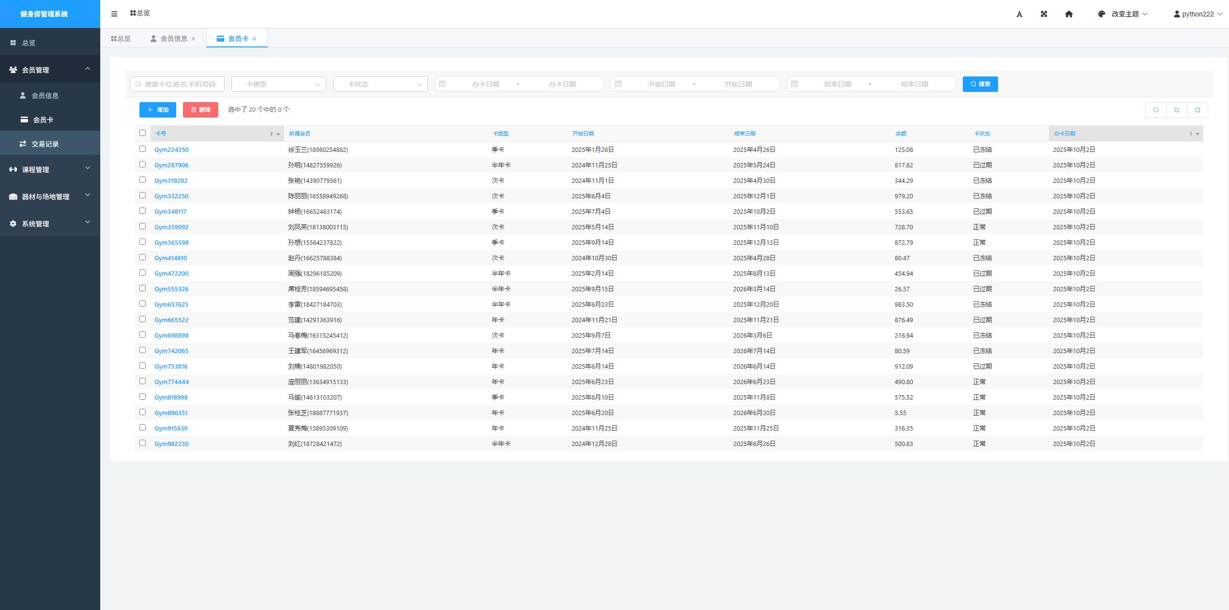Click the hamburger menu collapse icon
The image size is (1229, 610).
tap(114, 14)
